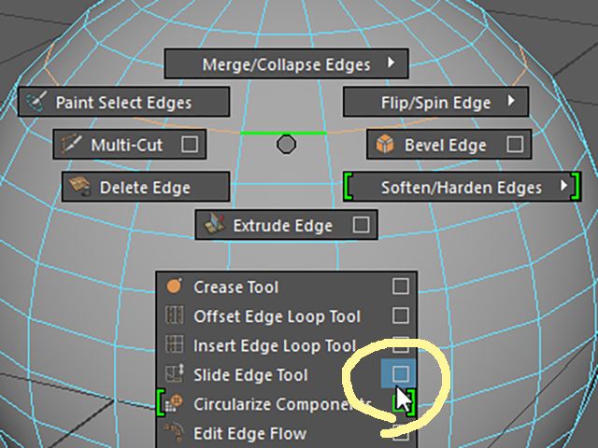The width and height of the screenshot is (598, 448).
Task: Select the Slide Edge Tool
Action: click(x=287, y=374)
